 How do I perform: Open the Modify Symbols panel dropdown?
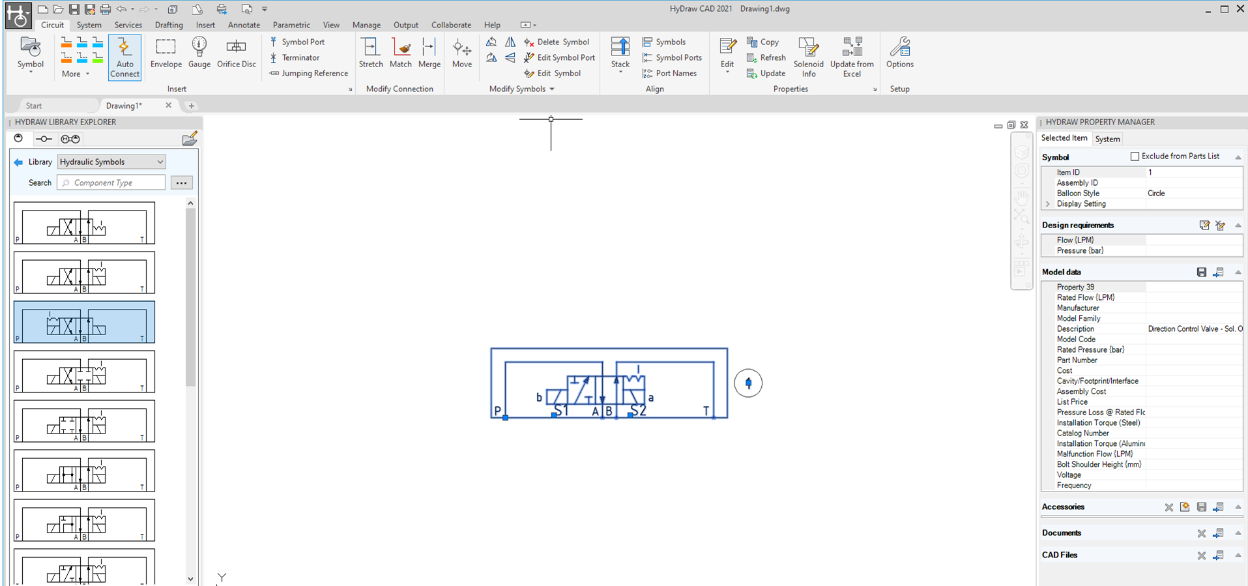[x=552, y=89]
